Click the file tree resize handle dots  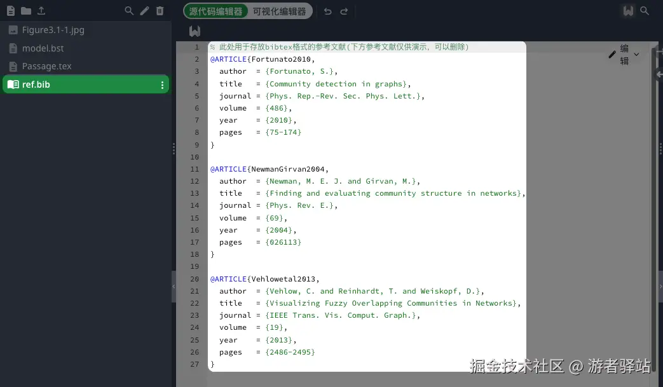(x=174, y=149)
